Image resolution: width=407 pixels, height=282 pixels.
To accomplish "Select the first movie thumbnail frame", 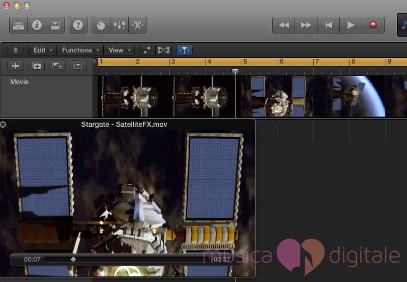I will [133, 96].
